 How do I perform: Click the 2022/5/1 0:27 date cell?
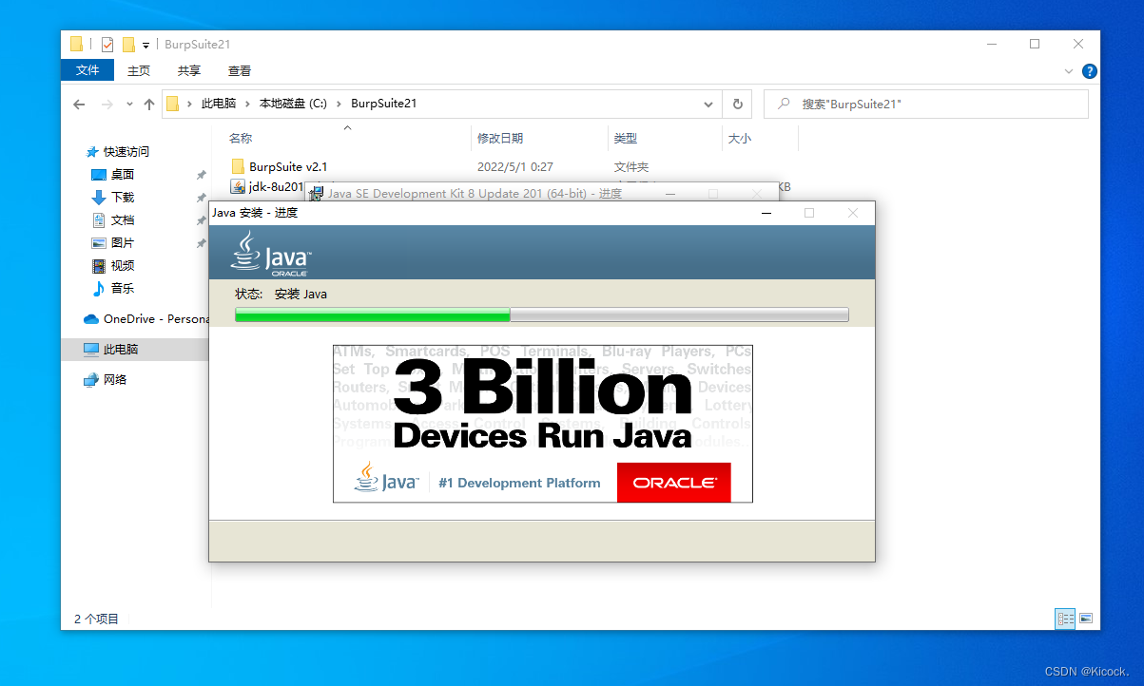[514, 166]
